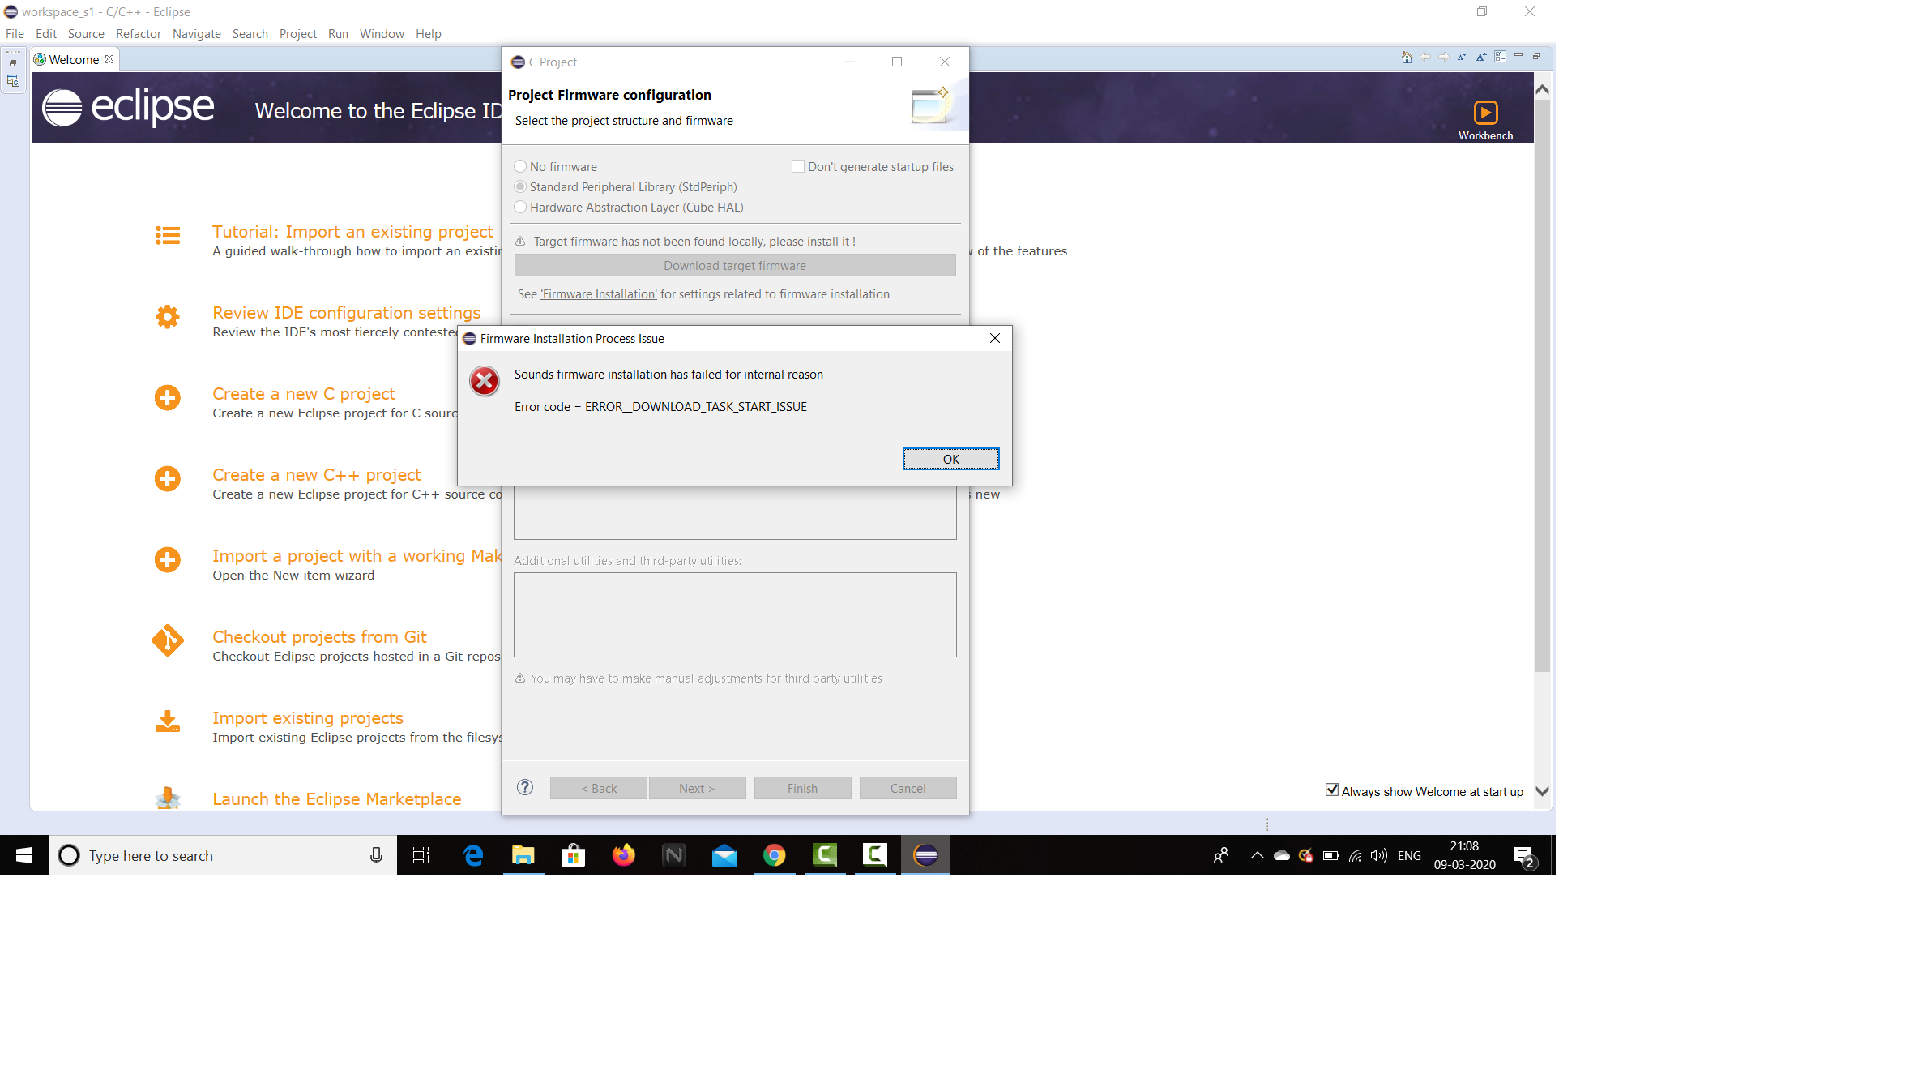Open the Refactor menu

pos(138,33)
